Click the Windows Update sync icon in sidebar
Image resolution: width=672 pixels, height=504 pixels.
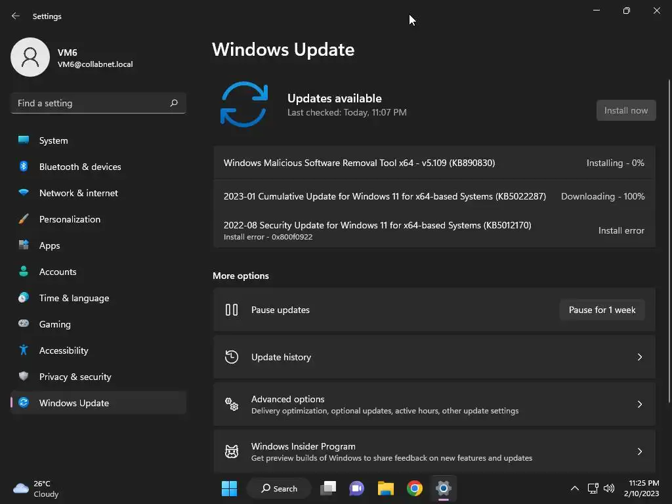pyautogui.click(x=24, y=402)
